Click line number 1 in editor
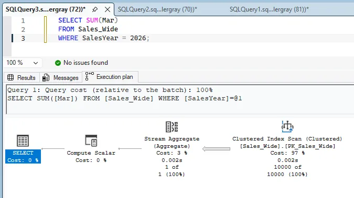Screen dimensions: 354x198 tap(23, 21)
